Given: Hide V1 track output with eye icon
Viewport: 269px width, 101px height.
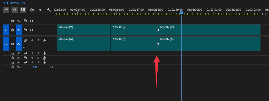Looking at the screenshot, I should coord(31,30).
